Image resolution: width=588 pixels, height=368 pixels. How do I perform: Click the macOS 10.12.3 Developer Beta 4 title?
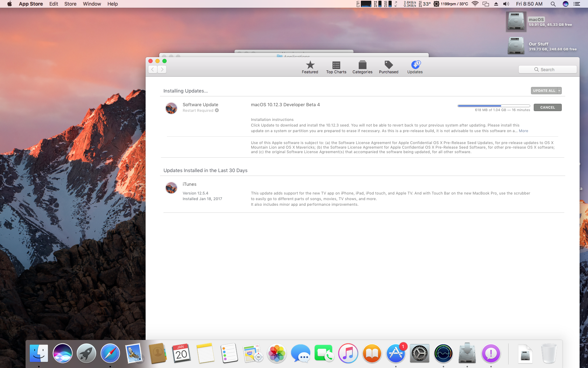pyautogui.click(x=285, y=105)
